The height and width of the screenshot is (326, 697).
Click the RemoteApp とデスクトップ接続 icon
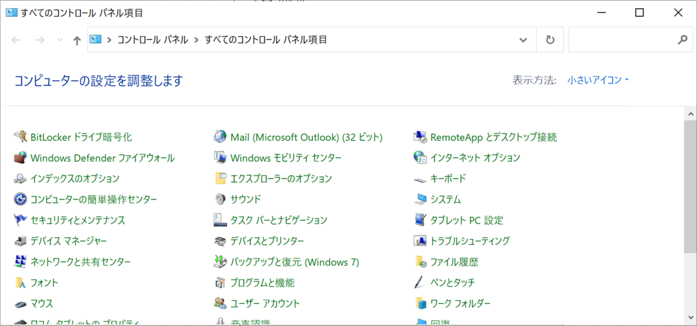point(420,137)
